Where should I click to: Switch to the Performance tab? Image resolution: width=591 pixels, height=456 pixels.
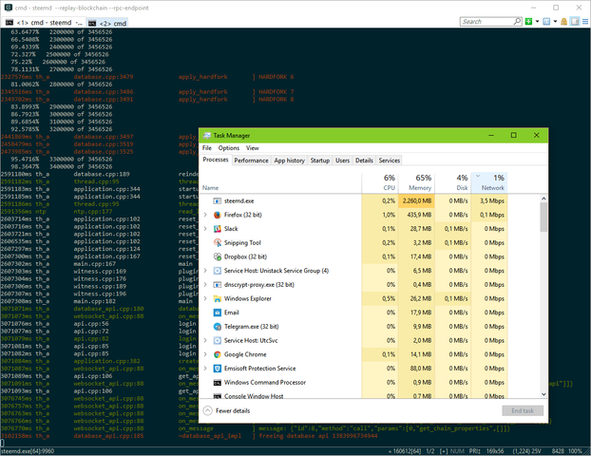tap(251, 161)
